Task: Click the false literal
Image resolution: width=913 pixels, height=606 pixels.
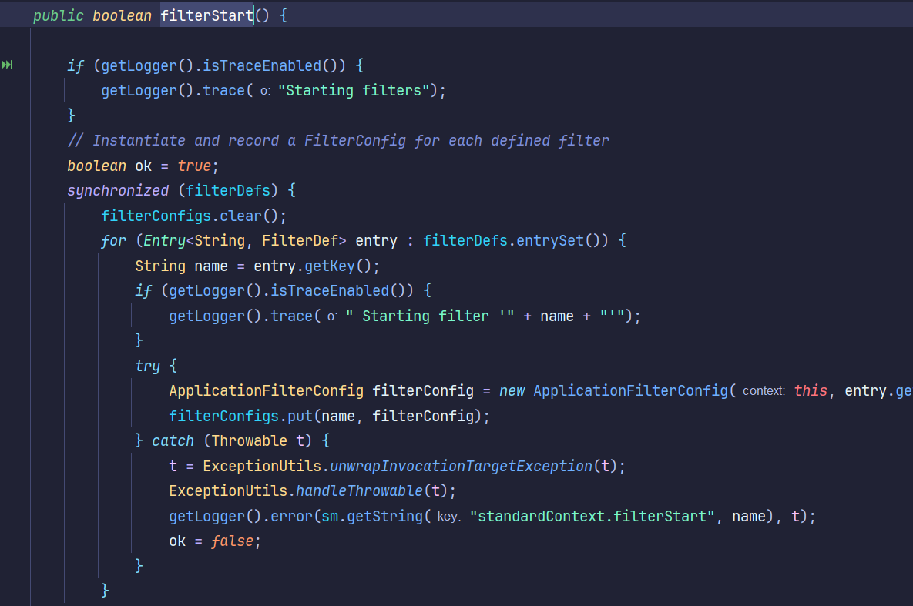Action: click(233, 541)
